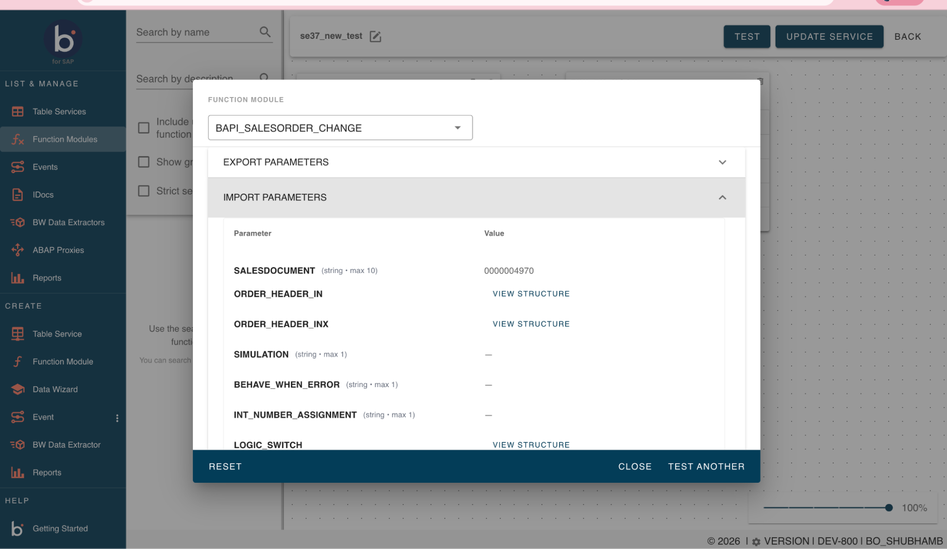Image resolution: width=947 pixels, height=549 pixels.
Task: View structure of ORDER_HEADER_INX
Action: [531, 324]
